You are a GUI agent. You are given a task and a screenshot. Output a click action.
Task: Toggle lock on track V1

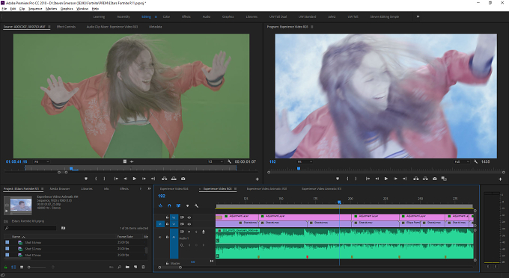[x=167, y=224]
